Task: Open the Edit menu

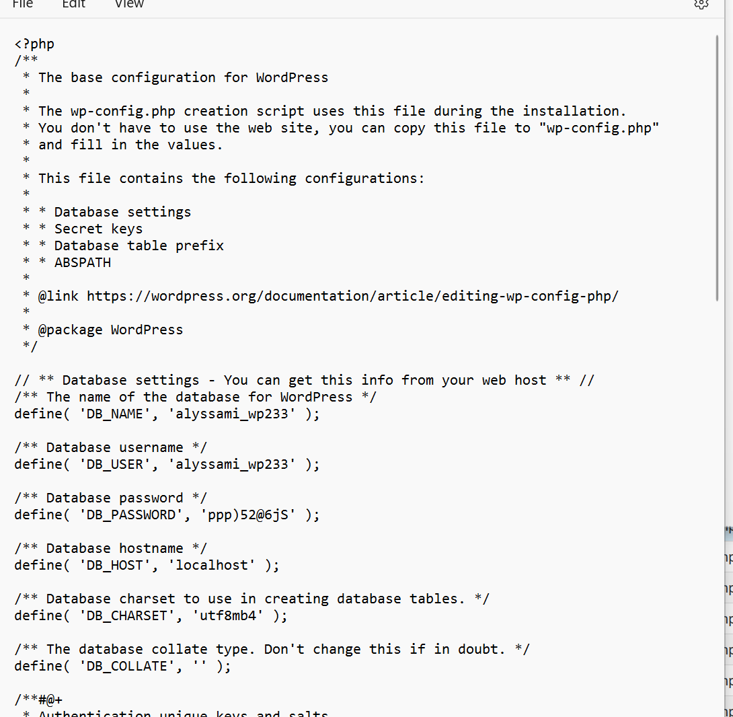Action: pyautogui.click(x=74, y=4)
